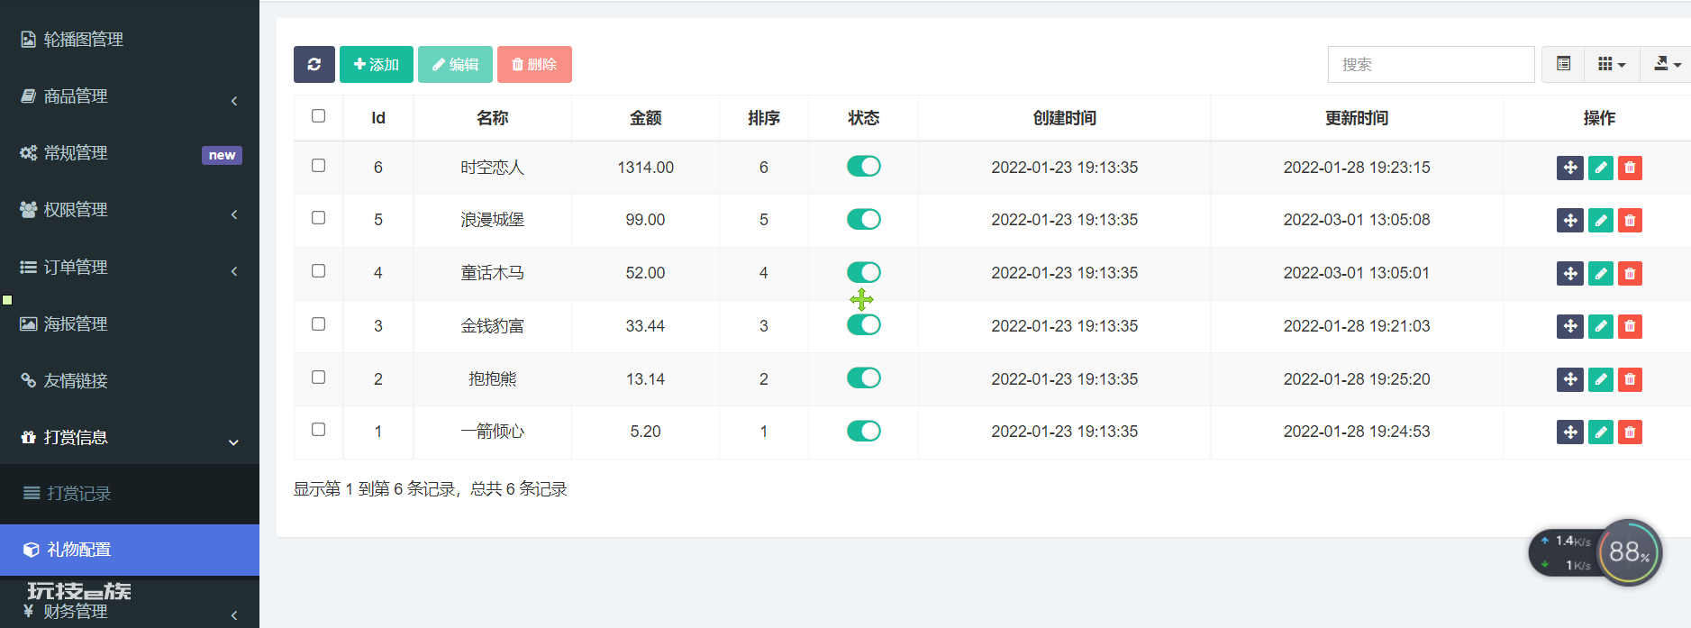Toggle status switch for 时空恋人

[863, 166]
